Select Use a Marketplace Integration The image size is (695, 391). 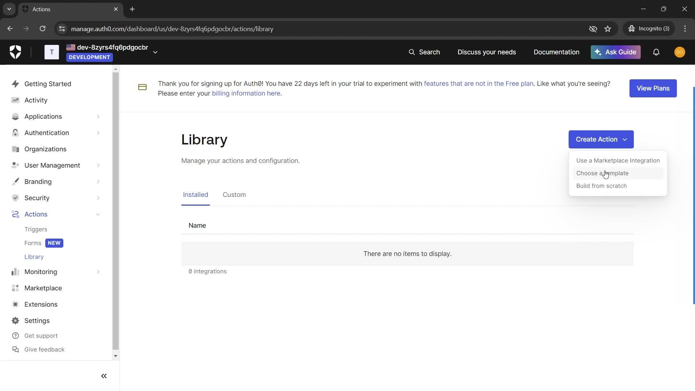click(x=618, y=161)
